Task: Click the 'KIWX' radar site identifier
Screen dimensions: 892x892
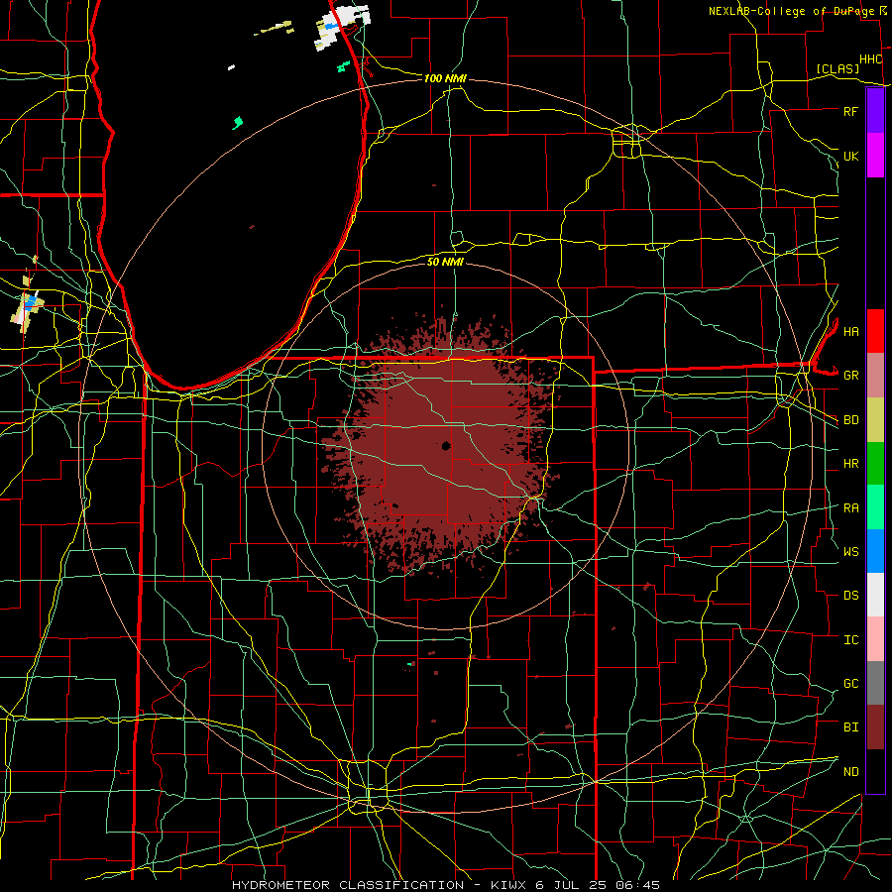Action: [x=508, y=885]
